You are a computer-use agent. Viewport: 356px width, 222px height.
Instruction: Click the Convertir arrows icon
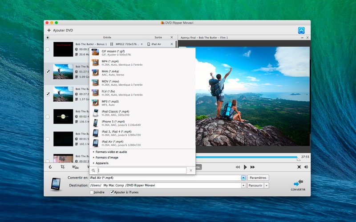tap(298, 182)
